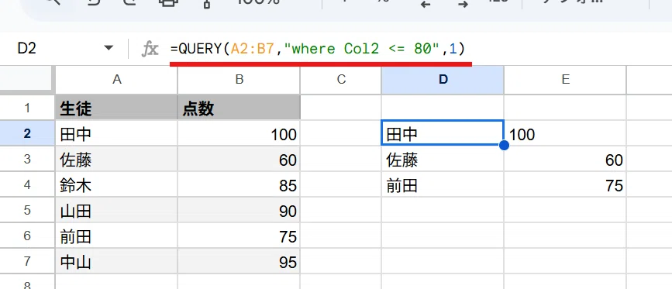
Task: Click the fx function icon
Action: coord(150,50)
